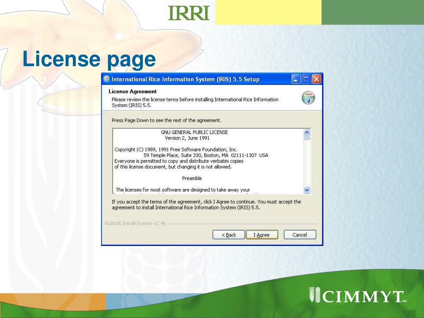Click 'Everyone is permitted to copy' line
424x318 pixels.
pyautogui.click(x=179, y=161)
